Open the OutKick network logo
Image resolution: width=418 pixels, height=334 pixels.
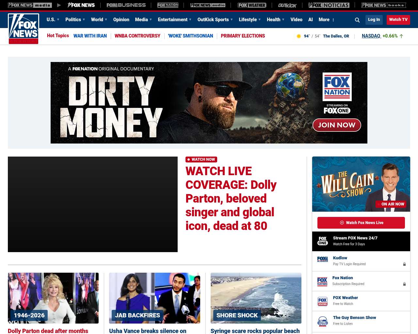pyautogui.click(x=287, y=5)
